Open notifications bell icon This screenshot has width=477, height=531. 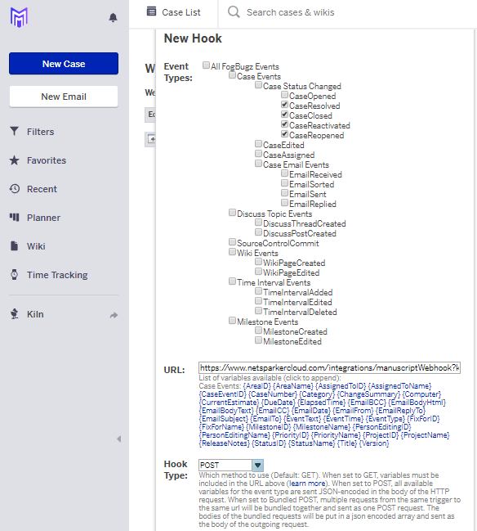(x=113, y=18)
